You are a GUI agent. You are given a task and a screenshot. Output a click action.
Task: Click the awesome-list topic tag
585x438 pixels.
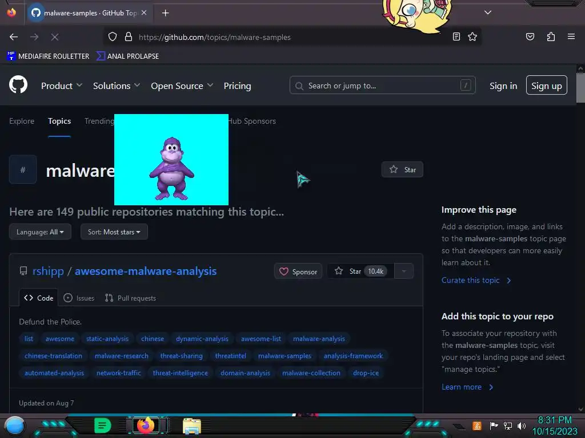pyautogui.click(x=261, y=339)
